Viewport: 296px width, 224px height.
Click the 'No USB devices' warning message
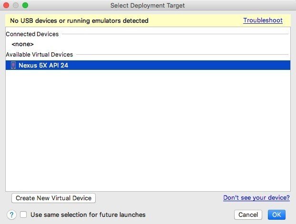click(x=79, y=20)
